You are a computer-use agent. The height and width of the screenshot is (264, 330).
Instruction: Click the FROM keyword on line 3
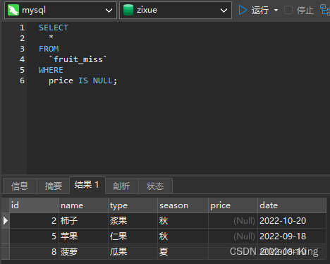(x=49, y=49)
